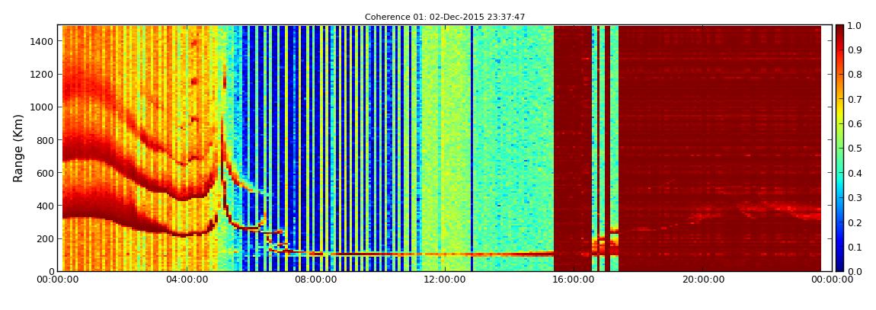
Task: Click the 600 tick label on the range axis
Action: 46,173
